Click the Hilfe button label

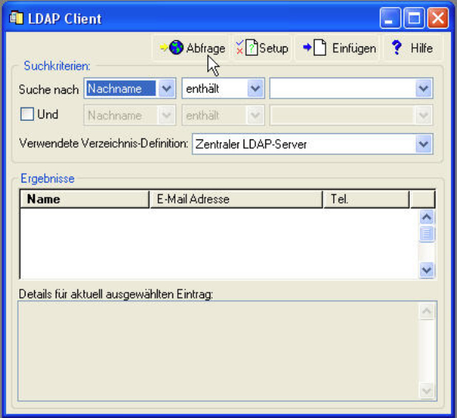click(421, 48)
